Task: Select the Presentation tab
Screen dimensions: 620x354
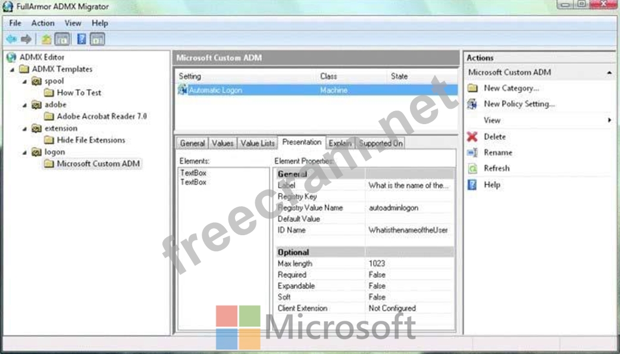Action: click(x=302, y=142)
